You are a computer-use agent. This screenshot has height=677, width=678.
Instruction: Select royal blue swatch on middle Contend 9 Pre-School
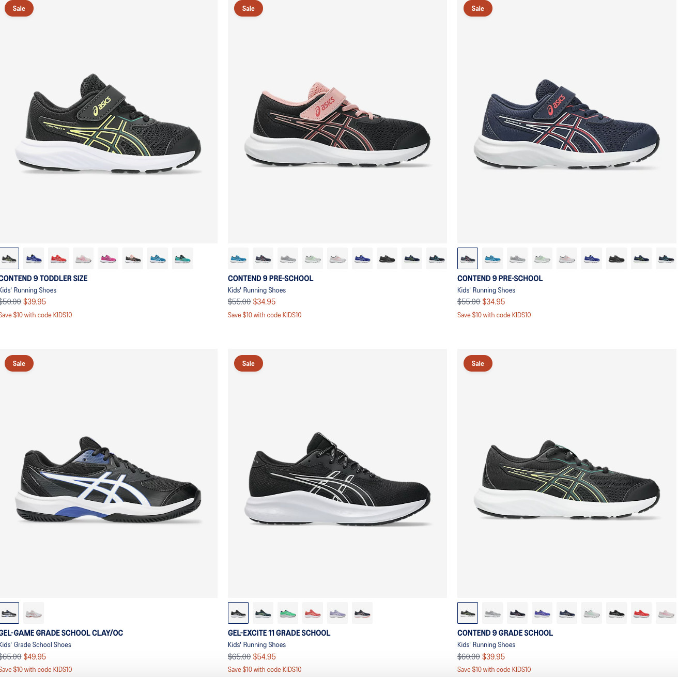pos(362,258)
